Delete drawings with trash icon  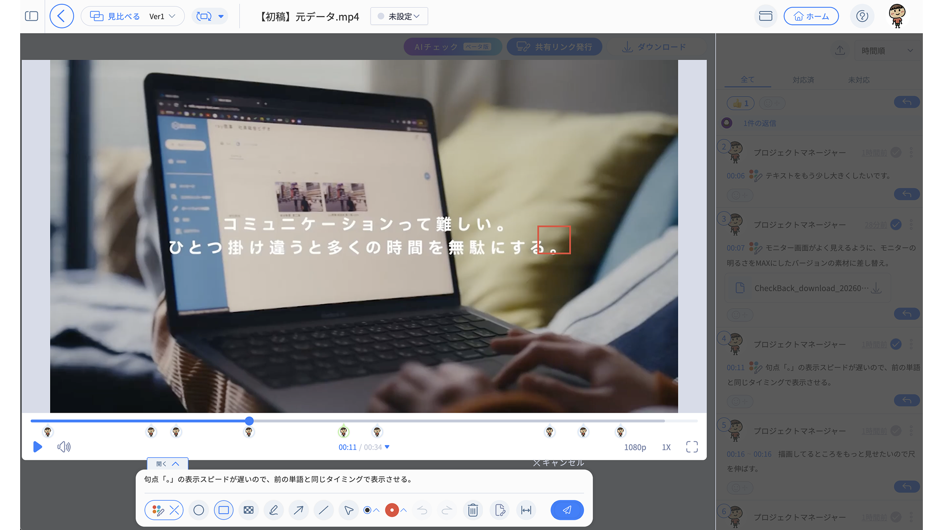pos(472,510)
